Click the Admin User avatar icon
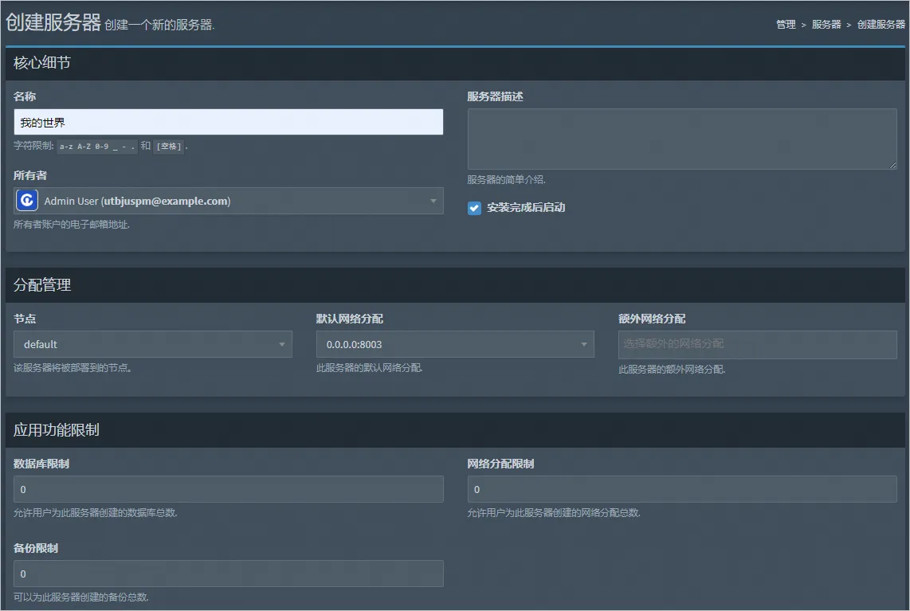Image resolution: width=910 pixels, height=611 pixels. pos(27,201)
